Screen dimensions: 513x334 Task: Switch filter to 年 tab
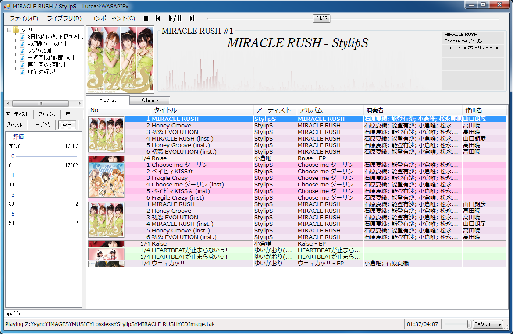(68, 114)
